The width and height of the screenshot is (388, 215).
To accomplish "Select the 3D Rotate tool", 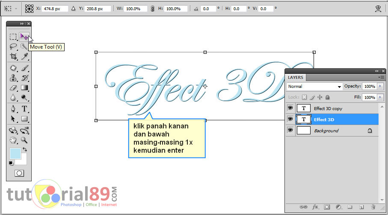I will [x=13, y=130].
